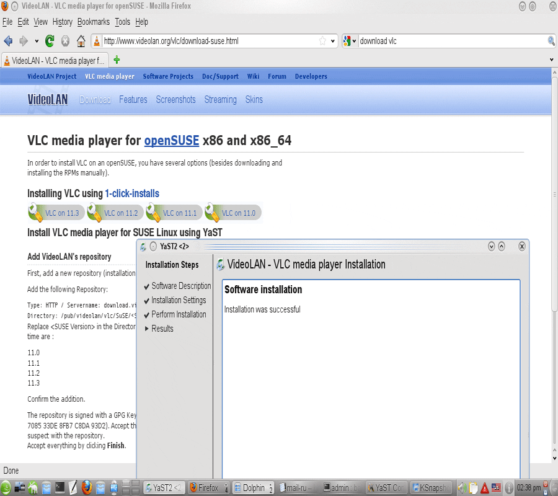Open the Bookmarks menu
This screenshot has width=558, height=496.
tap(93, 21)
